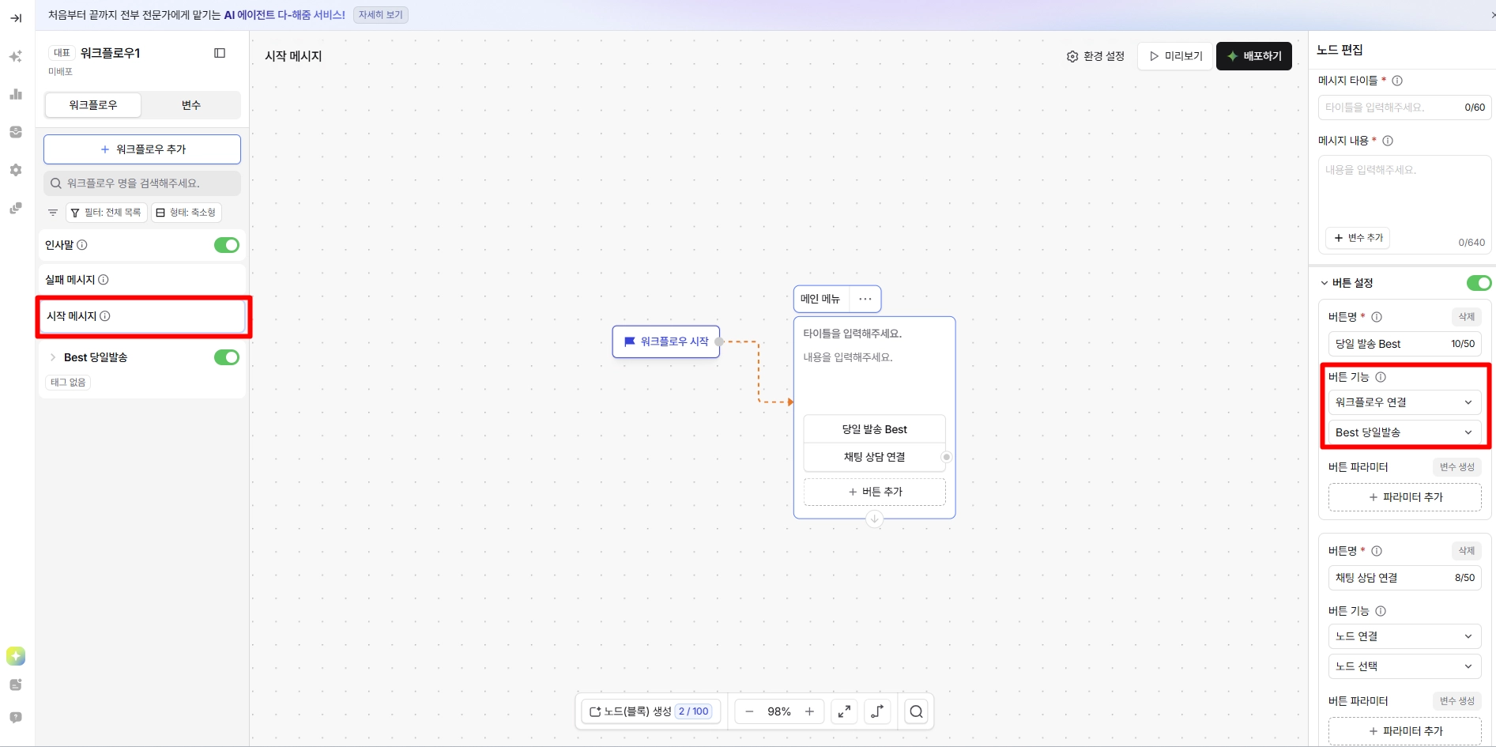Collapse the workflow panel via panel icon
Viewport: 1496px width, 747px height.
tap(220, 53)
